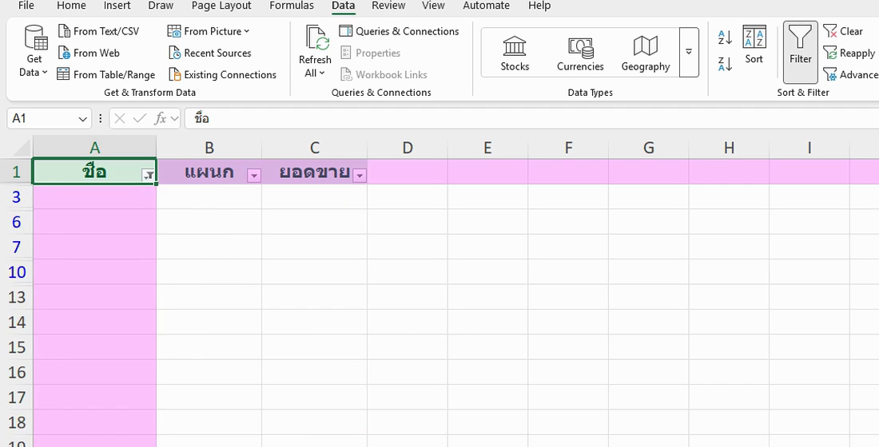Select column A header
This screenshot has height=447, width=879.
click(95, 148)
